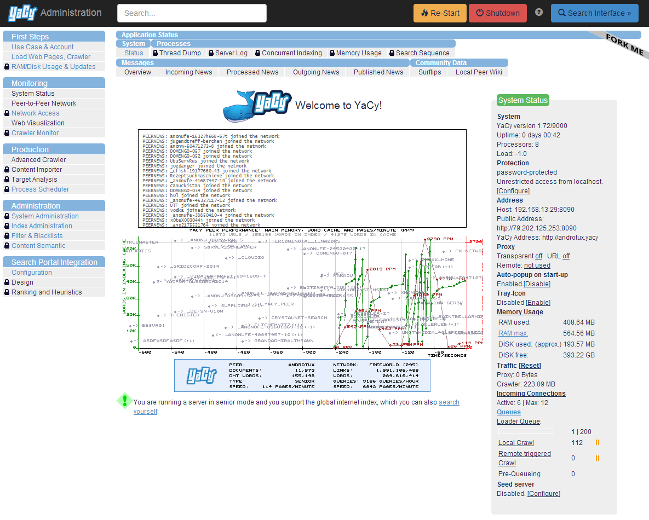Click the Loader Queue progress bar

tap(526, 431)
